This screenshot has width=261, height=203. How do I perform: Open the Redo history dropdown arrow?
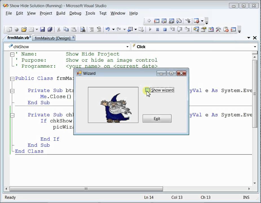click(x=124, y=30)
